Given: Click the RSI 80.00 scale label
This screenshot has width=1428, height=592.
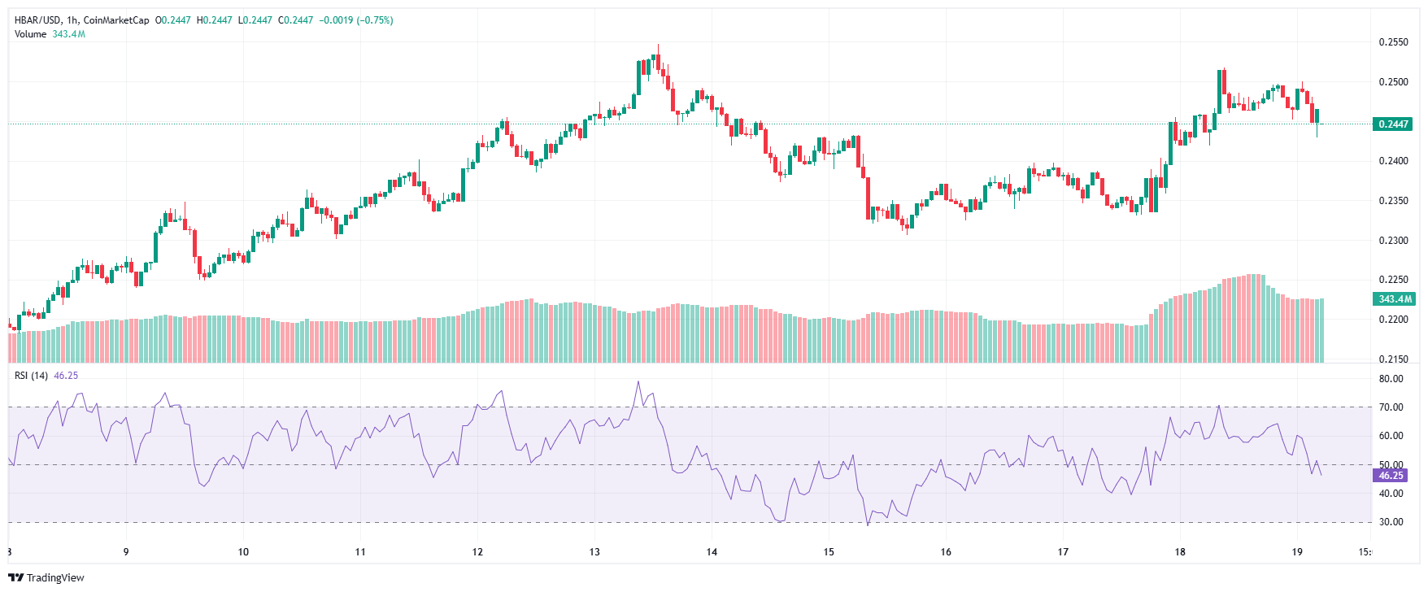Looking at the screenshot, I should 1391,379.
